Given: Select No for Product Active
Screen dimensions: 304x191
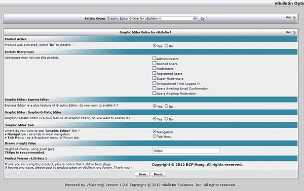Looking at the screenshot, I should (166, 45).
